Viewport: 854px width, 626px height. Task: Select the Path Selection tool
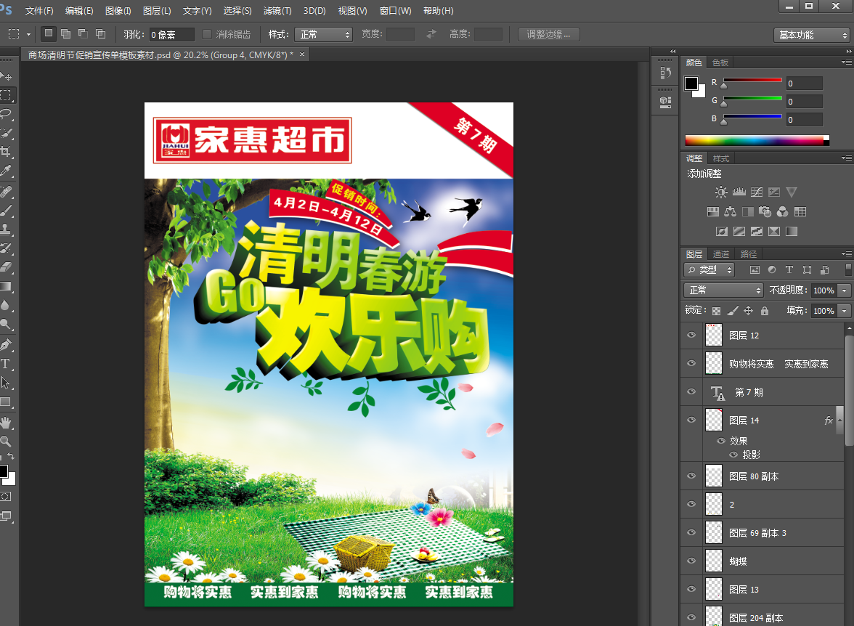click(x=6, y=383)
